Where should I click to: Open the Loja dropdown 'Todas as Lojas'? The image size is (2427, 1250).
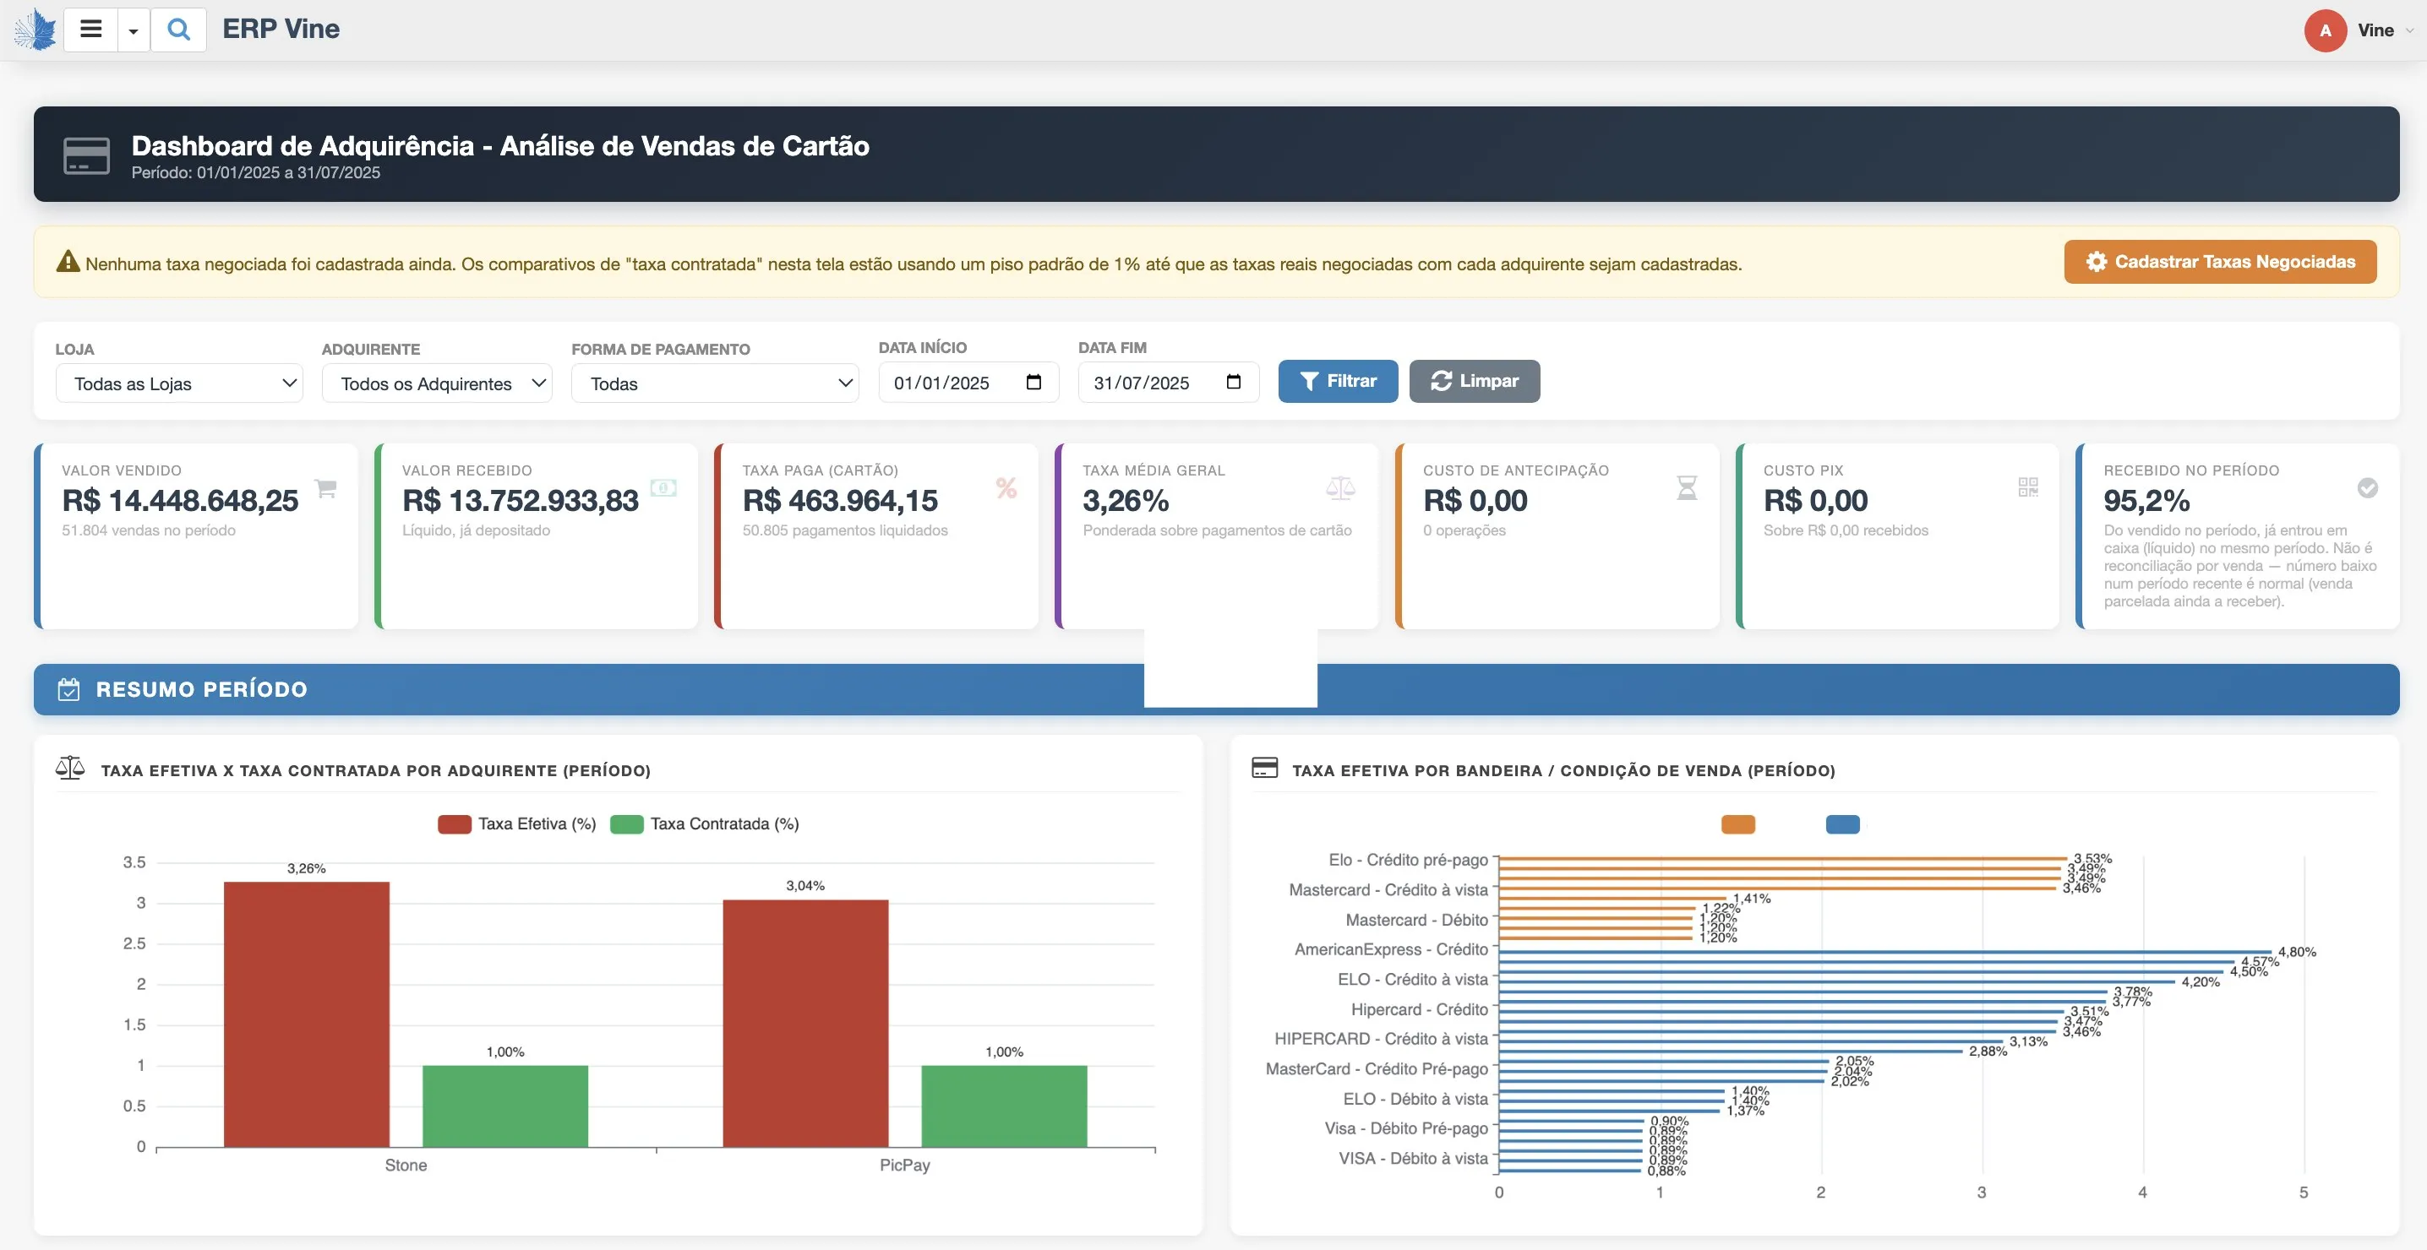click(x=179, y=383)
